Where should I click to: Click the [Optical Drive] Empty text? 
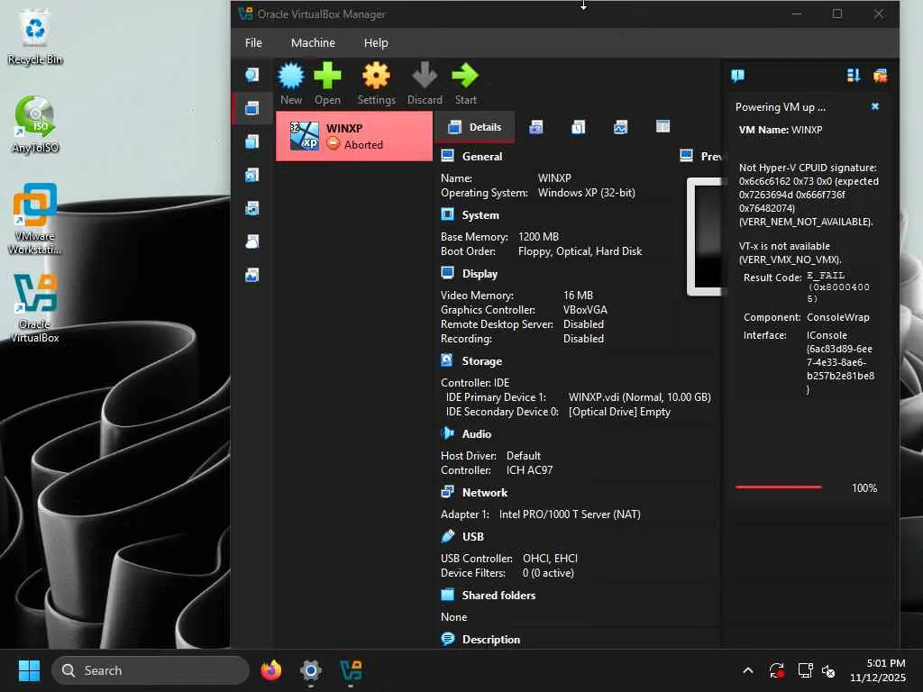click(x=619, y=412)
